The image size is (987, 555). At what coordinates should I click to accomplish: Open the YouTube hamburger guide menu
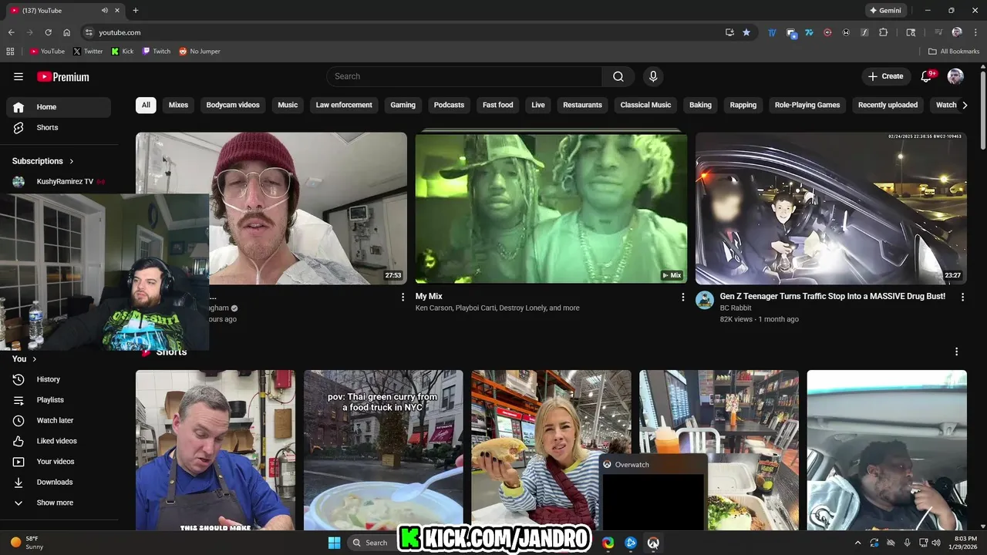click(19, 76)
